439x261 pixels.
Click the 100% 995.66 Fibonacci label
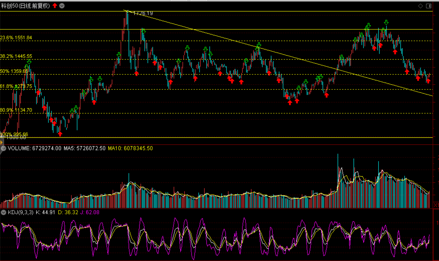tap(14, 134)
